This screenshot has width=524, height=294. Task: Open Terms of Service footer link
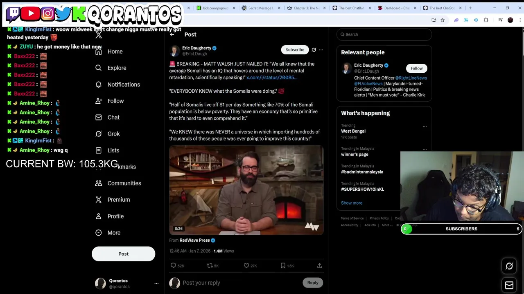click(x=352, y=218)
